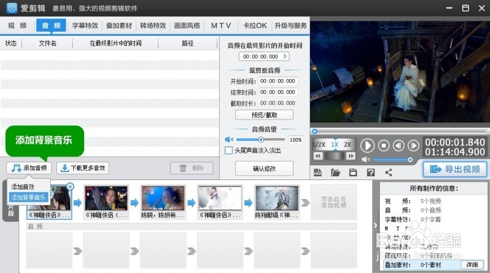The image size is (490, 273).
Task: Step back one frame in preview
Action: click(x=398, y=145)
